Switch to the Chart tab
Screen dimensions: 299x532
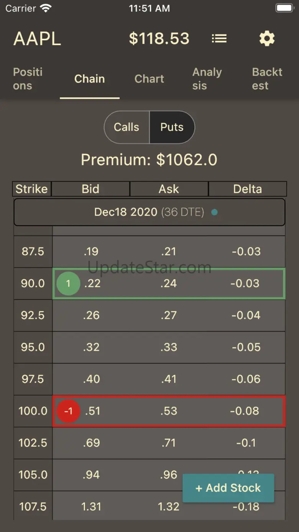click(x=149, y=79)
